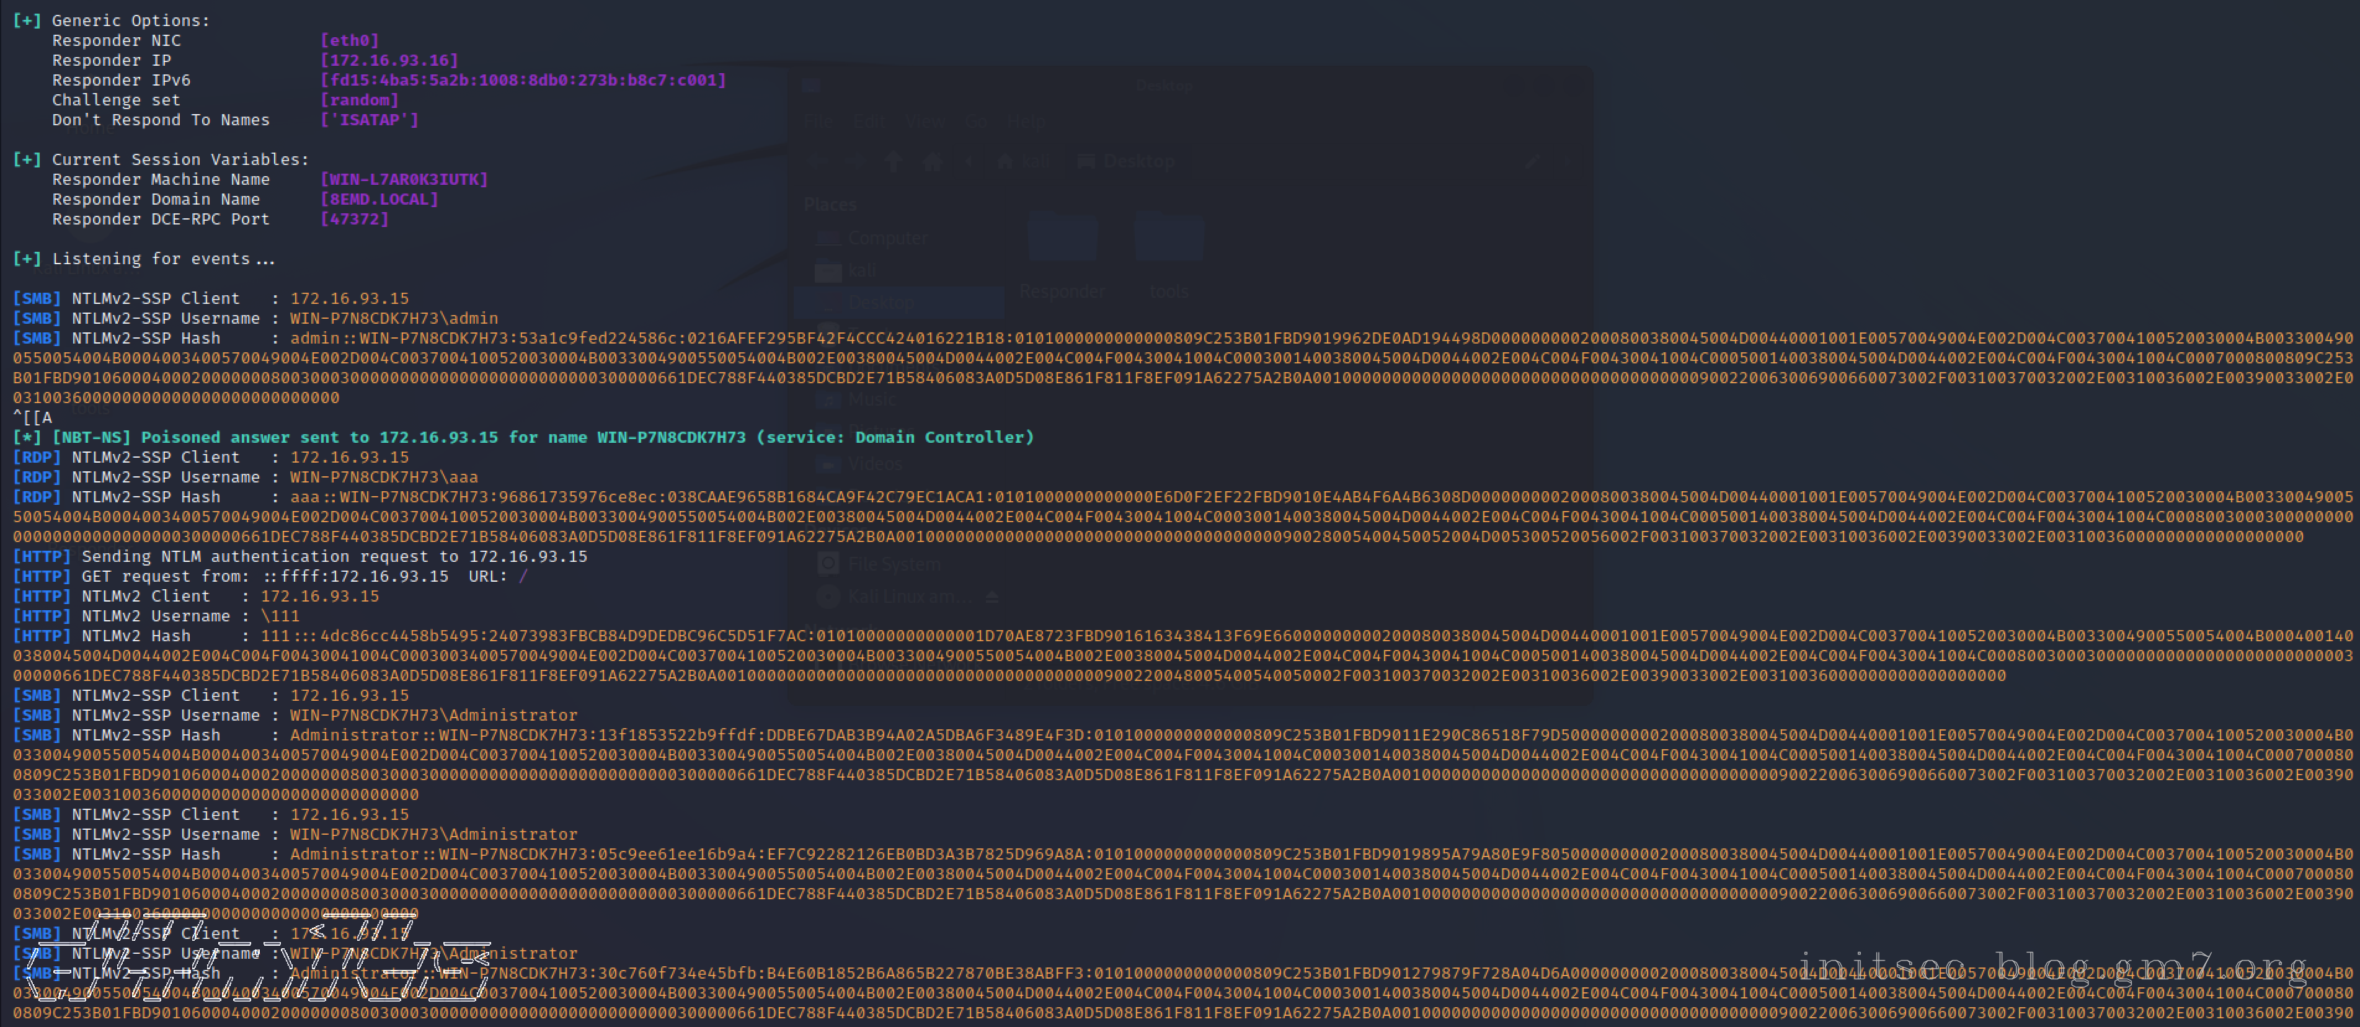Open the Help menu
The height and width of the screenshot is (1027, 2360).
click(1026, 122)
